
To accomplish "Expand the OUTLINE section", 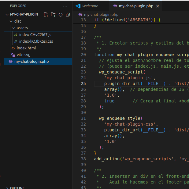I will point(7,188).
